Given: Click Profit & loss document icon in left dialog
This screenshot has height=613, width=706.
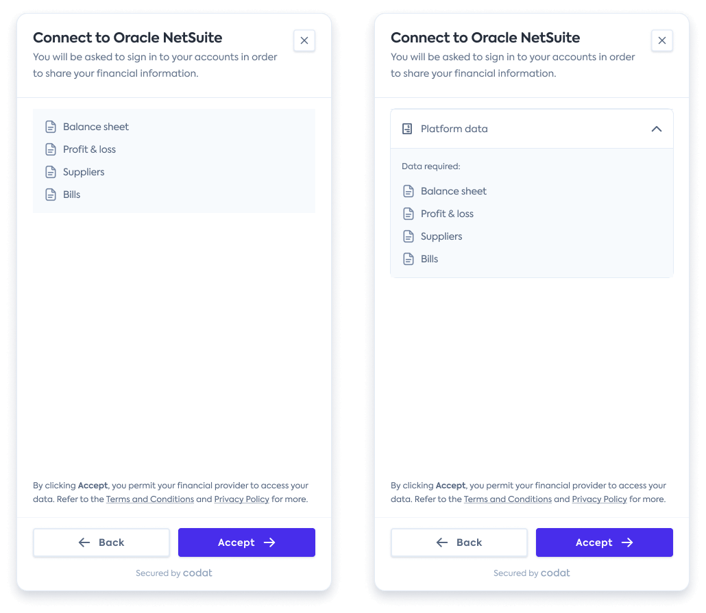Looking at the screenshot, I should pyautogui.click(x=50, y=149).
